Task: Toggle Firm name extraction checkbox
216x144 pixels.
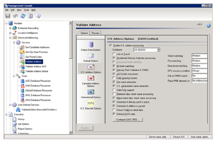Action: [x=114, y=82]
